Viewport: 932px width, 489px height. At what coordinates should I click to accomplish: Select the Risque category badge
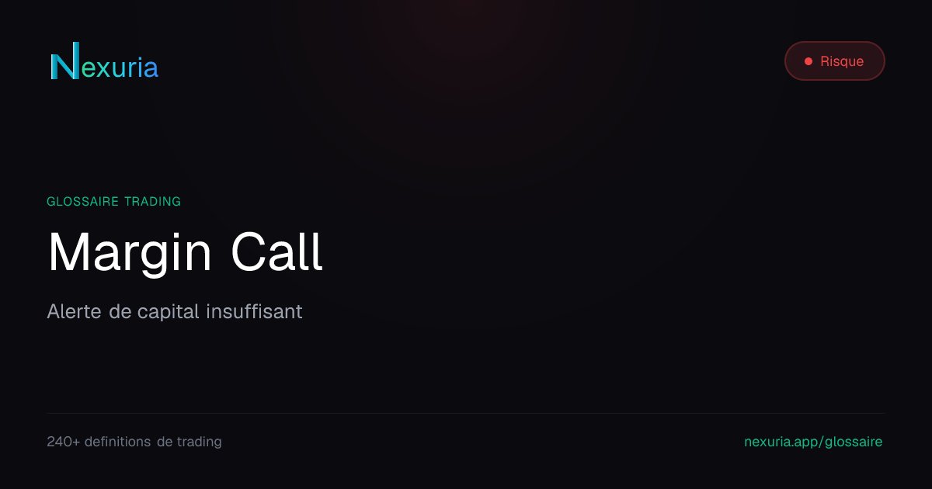[835, 61]
